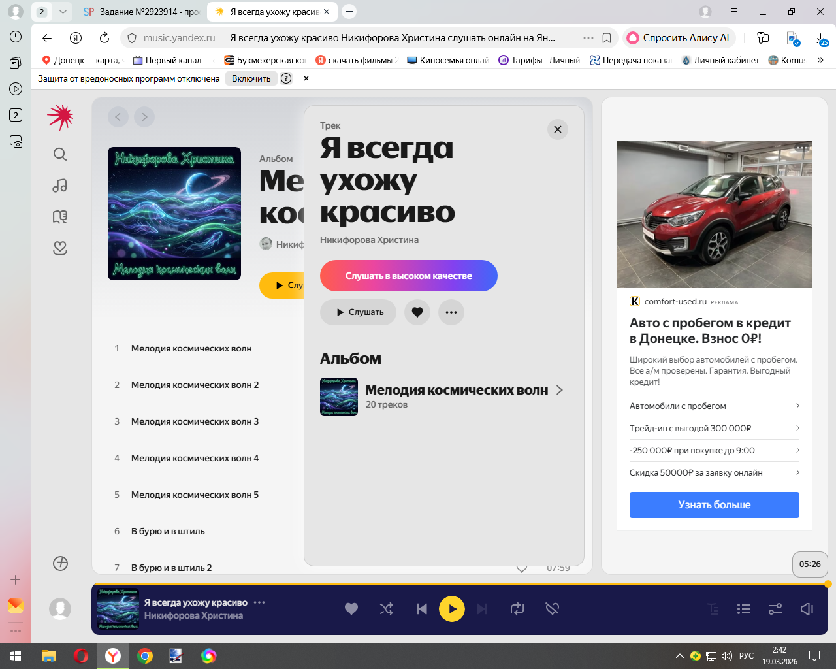Select track Мелодия космических волн 3
The height and width of the screenshot is (669, 836).
click(x=195, y=421)
